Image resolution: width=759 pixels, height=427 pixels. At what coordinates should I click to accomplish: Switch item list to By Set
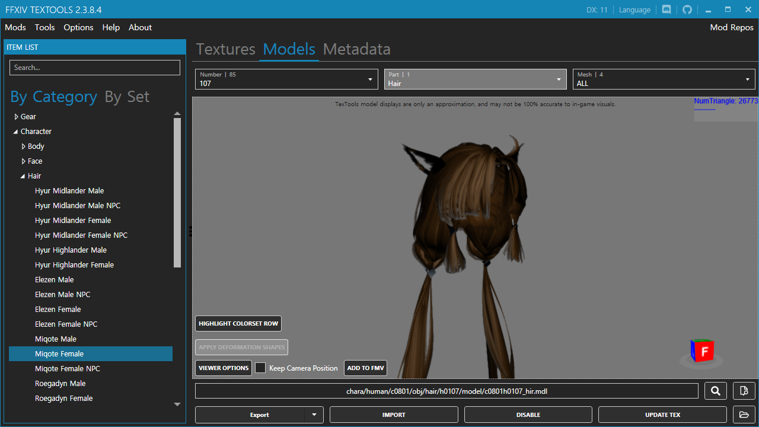point(127,97)
